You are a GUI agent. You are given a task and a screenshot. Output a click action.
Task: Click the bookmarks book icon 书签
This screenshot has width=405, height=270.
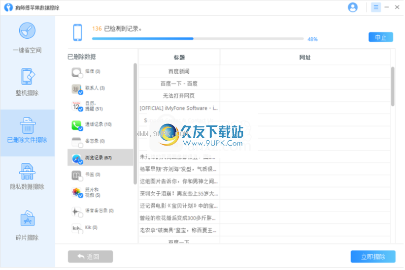tap(76, 176)
